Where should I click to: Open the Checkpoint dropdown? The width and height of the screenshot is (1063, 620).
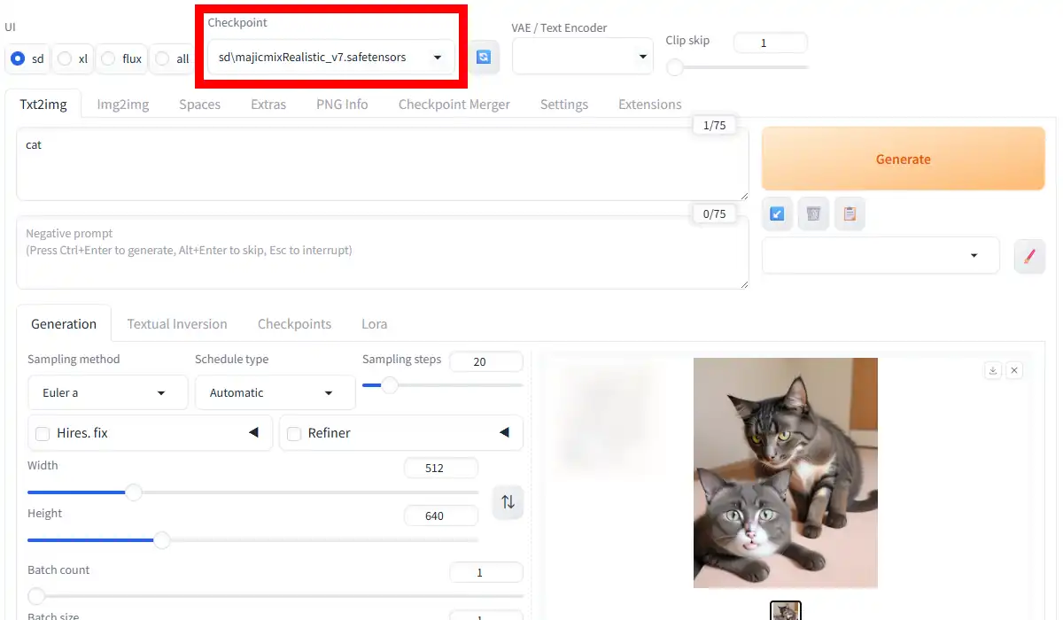pyautogui.click(x=331, y=58)
